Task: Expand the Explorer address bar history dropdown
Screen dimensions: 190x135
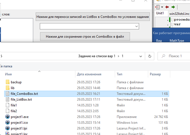Action: click(x=141, y=56)
